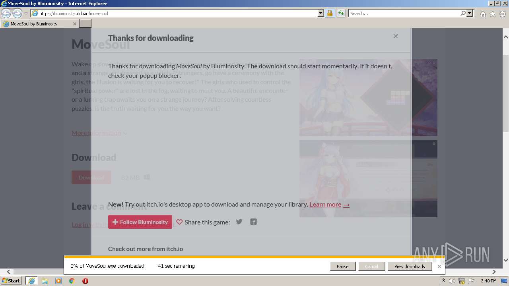Close the download notification bar
Viewport: 509px width, 286px height.
point(439,267)
